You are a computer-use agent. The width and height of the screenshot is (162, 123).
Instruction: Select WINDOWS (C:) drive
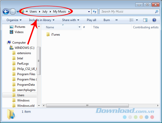click(24, 48)
